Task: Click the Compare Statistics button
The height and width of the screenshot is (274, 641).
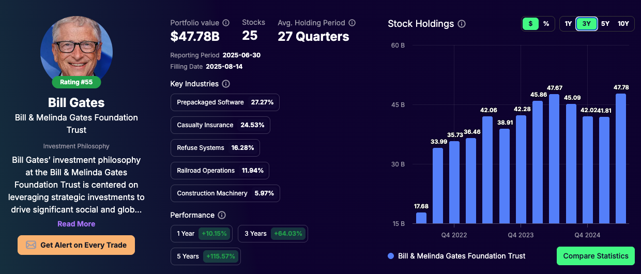Action: tap(596, 256)
